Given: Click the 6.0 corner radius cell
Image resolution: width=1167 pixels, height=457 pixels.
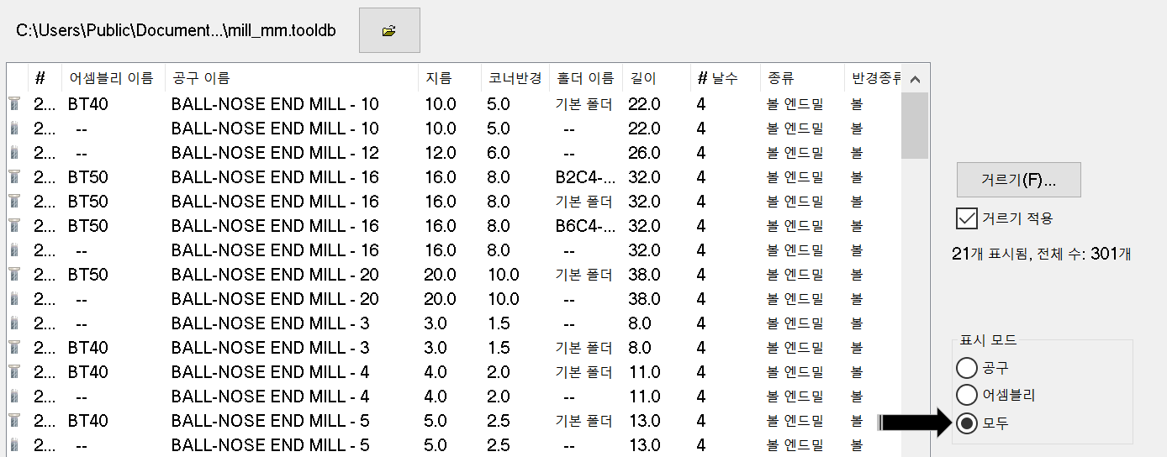Looking at the screenshot, I should (x=499, y=153).
